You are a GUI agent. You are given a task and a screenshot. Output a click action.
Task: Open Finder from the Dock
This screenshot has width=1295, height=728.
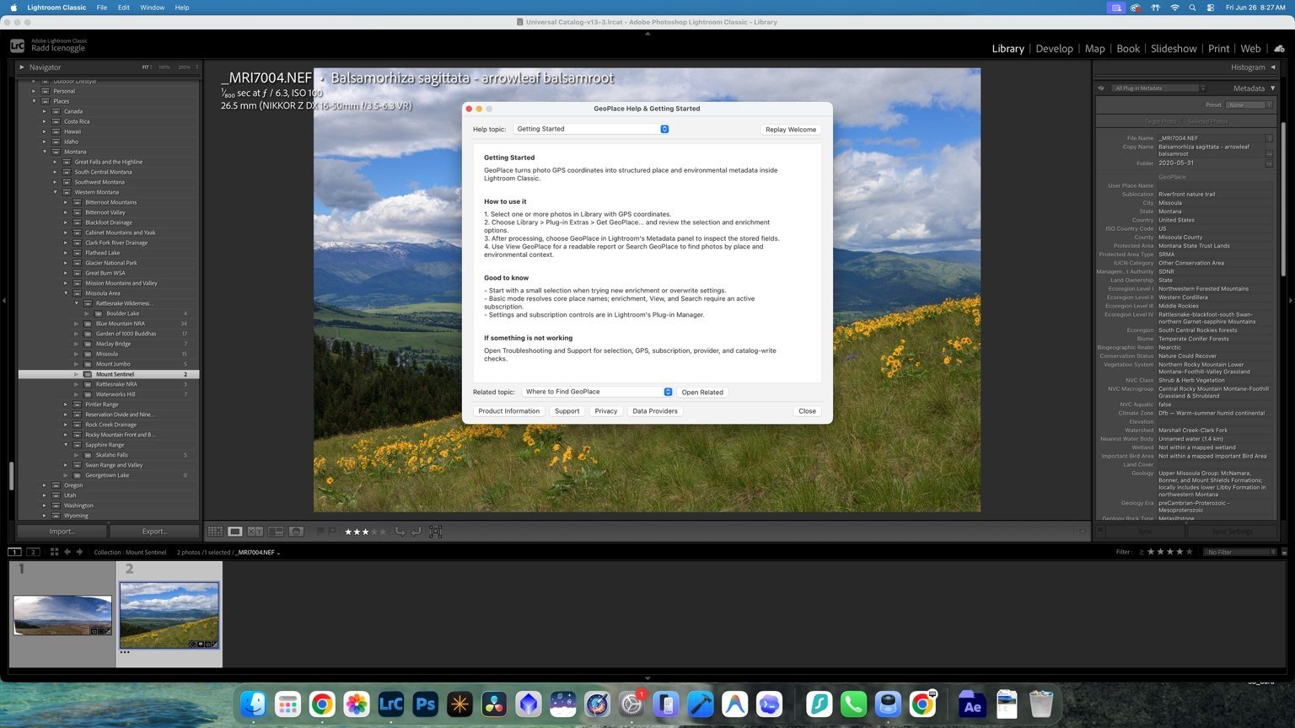coord(253,704)
